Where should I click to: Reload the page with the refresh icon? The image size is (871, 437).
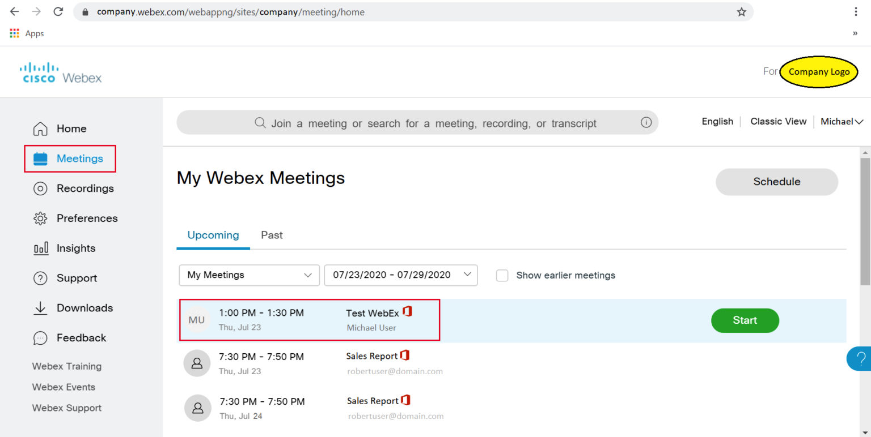click(58, 12)
